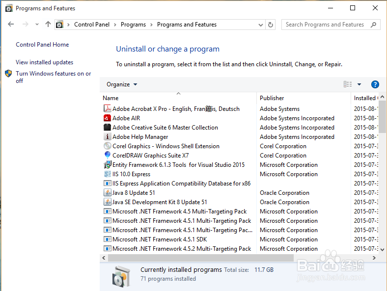
Task: Select Java 8 Update 51 entry name
Action: click(x=134, y=192)
